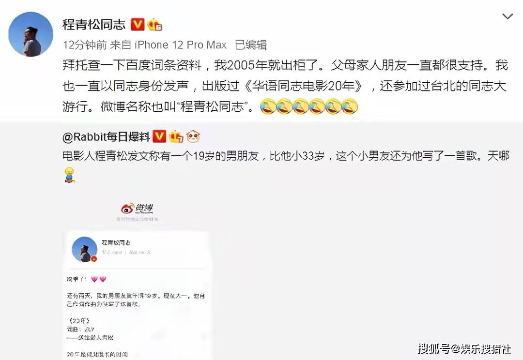
Task: Click V verification badge next to Rabbit每日爆料
Action: coord(159,136)
